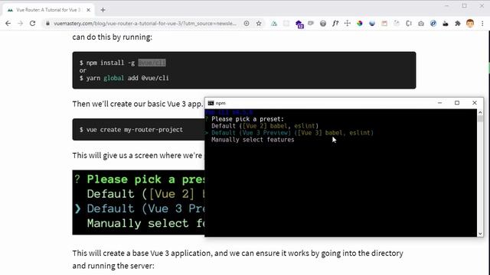490x275 pixels.
Task: Click the 'Then we'll create our basic Vue 3 app.' text
Action: click(138, 104)
